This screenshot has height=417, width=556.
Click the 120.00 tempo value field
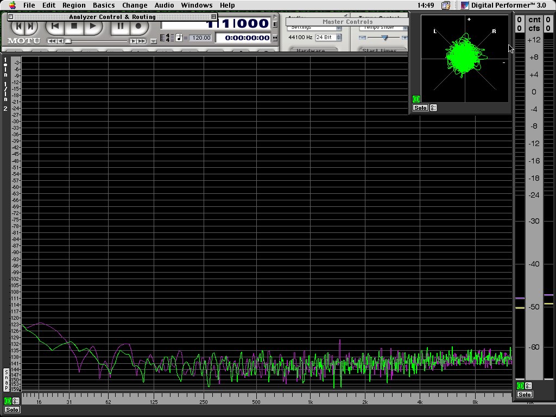201,37
